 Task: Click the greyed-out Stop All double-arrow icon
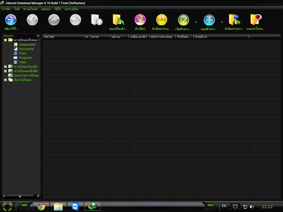point(75,20)
